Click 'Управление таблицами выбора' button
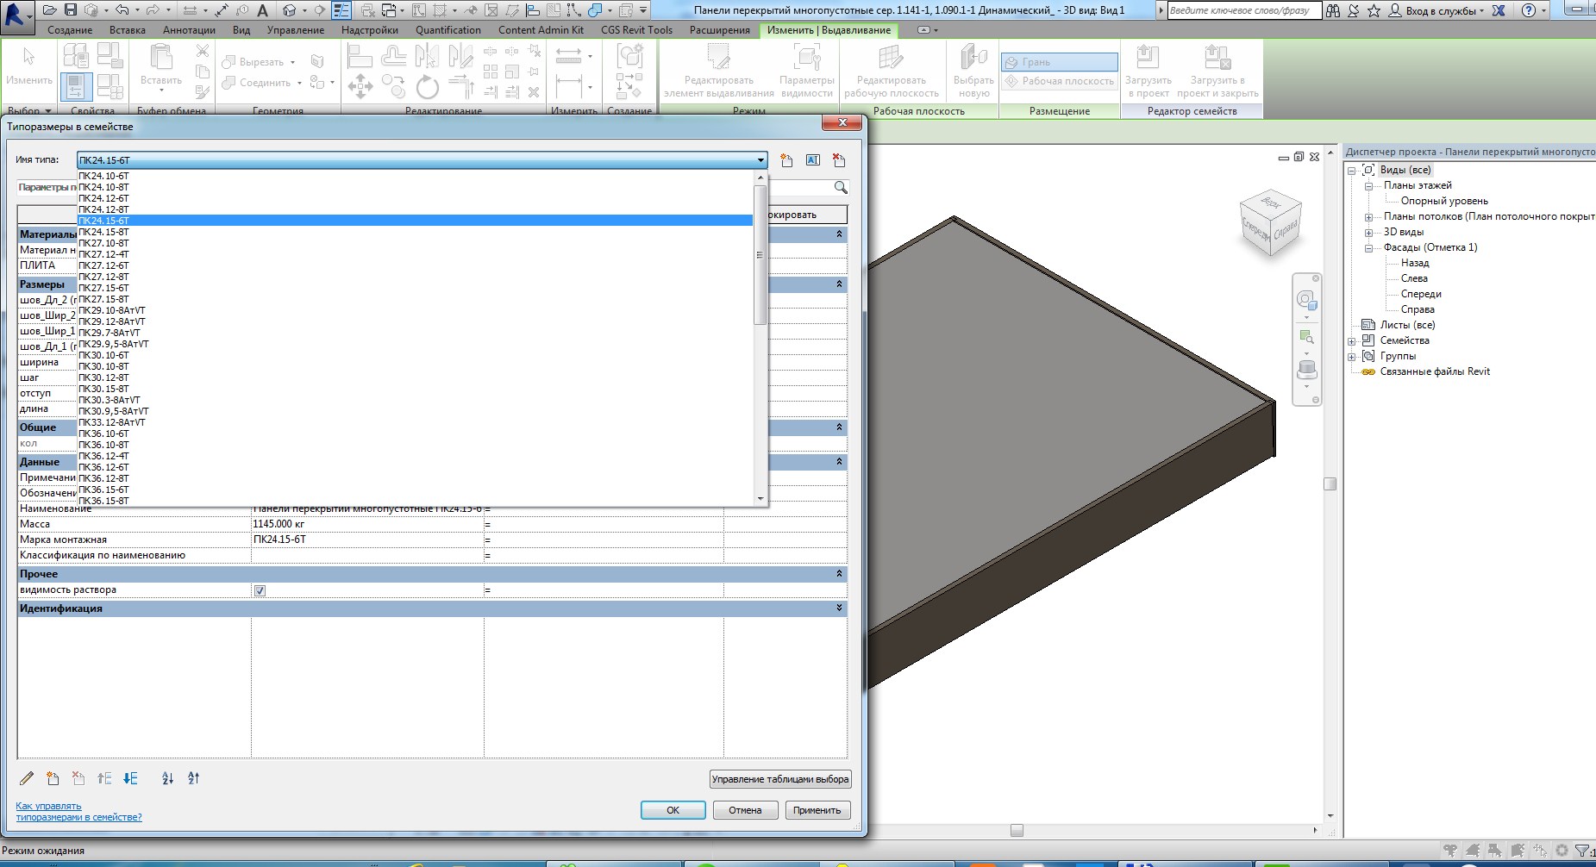This screenshot has width=1596, height=867. [779, 779]
